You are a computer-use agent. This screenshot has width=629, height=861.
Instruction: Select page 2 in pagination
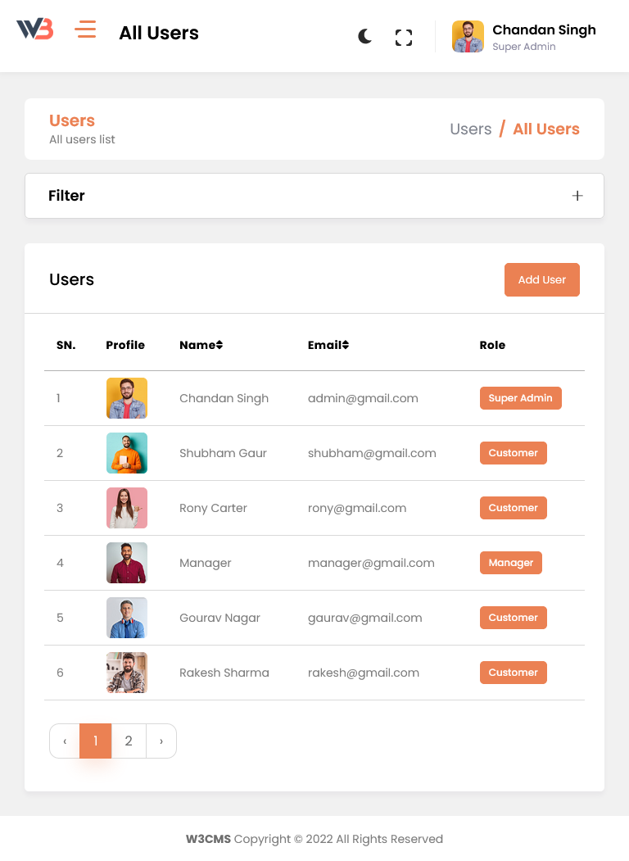(x=129, y=741)
